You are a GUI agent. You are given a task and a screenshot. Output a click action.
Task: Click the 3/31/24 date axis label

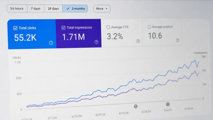(x=100, y=115)
